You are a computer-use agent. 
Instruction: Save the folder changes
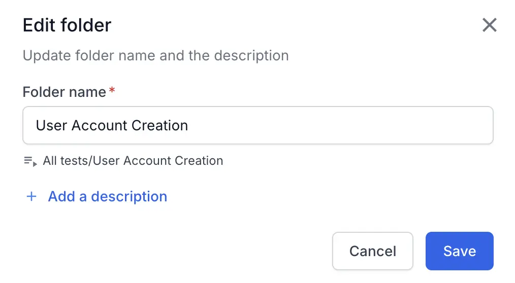[x=459, y=251]
